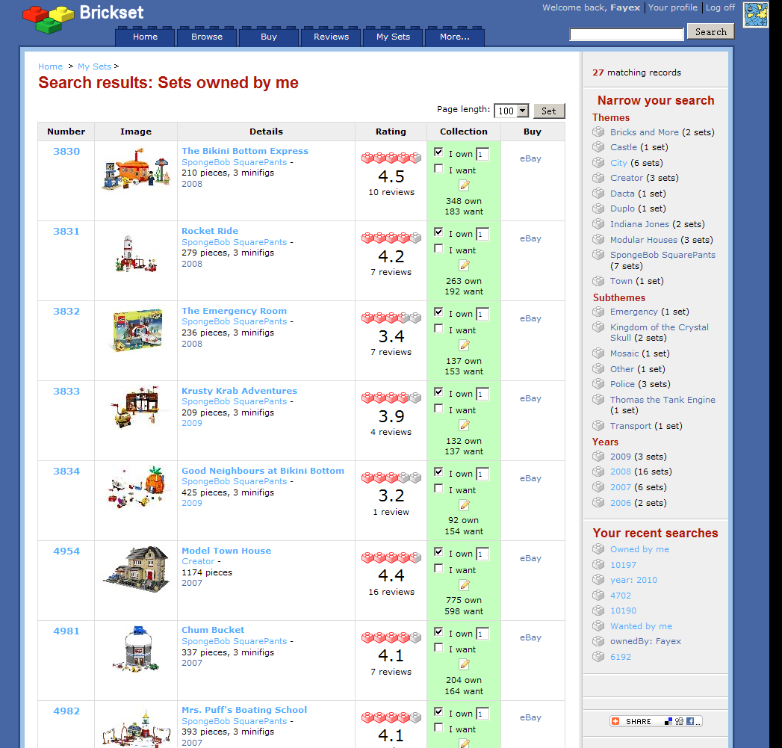782x748 pixels.
Task: Check I want for Rocket Ride
Action: [438, 249]
